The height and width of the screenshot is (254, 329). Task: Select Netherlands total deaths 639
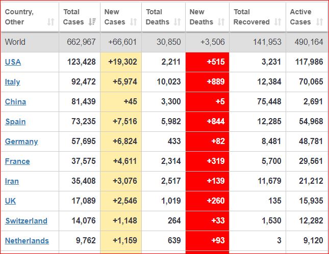(174, 241)
